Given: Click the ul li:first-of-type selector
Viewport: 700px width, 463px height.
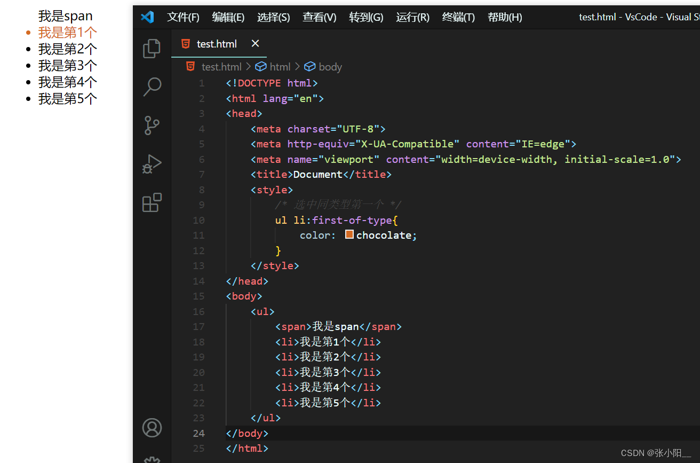Looking at the screenshot, I should 337,220.
